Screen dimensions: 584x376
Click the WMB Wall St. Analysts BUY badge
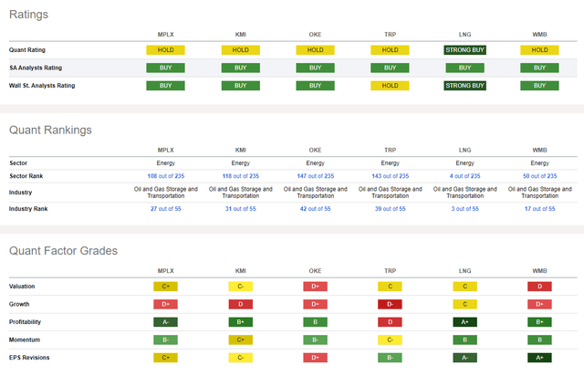coord(539,86)
